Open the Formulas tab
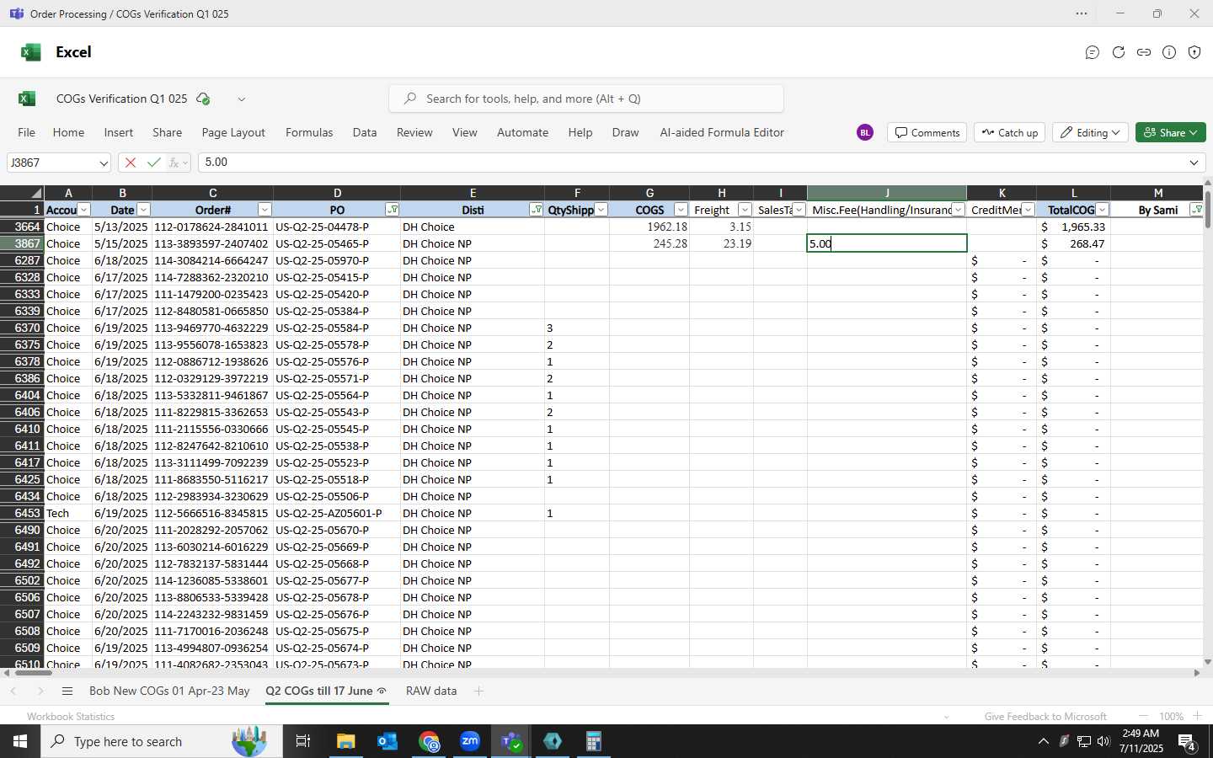 (309, 132)
